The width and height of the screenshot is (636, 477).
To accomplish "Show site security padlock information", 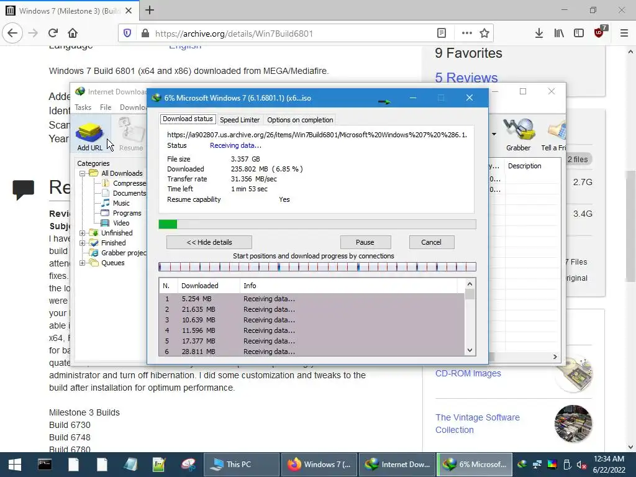I will (145, 34).
